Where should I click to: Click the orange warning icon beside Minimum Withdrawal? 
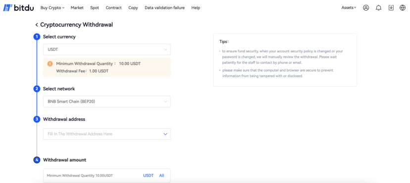pyautogui.click(x=50, y=64)
